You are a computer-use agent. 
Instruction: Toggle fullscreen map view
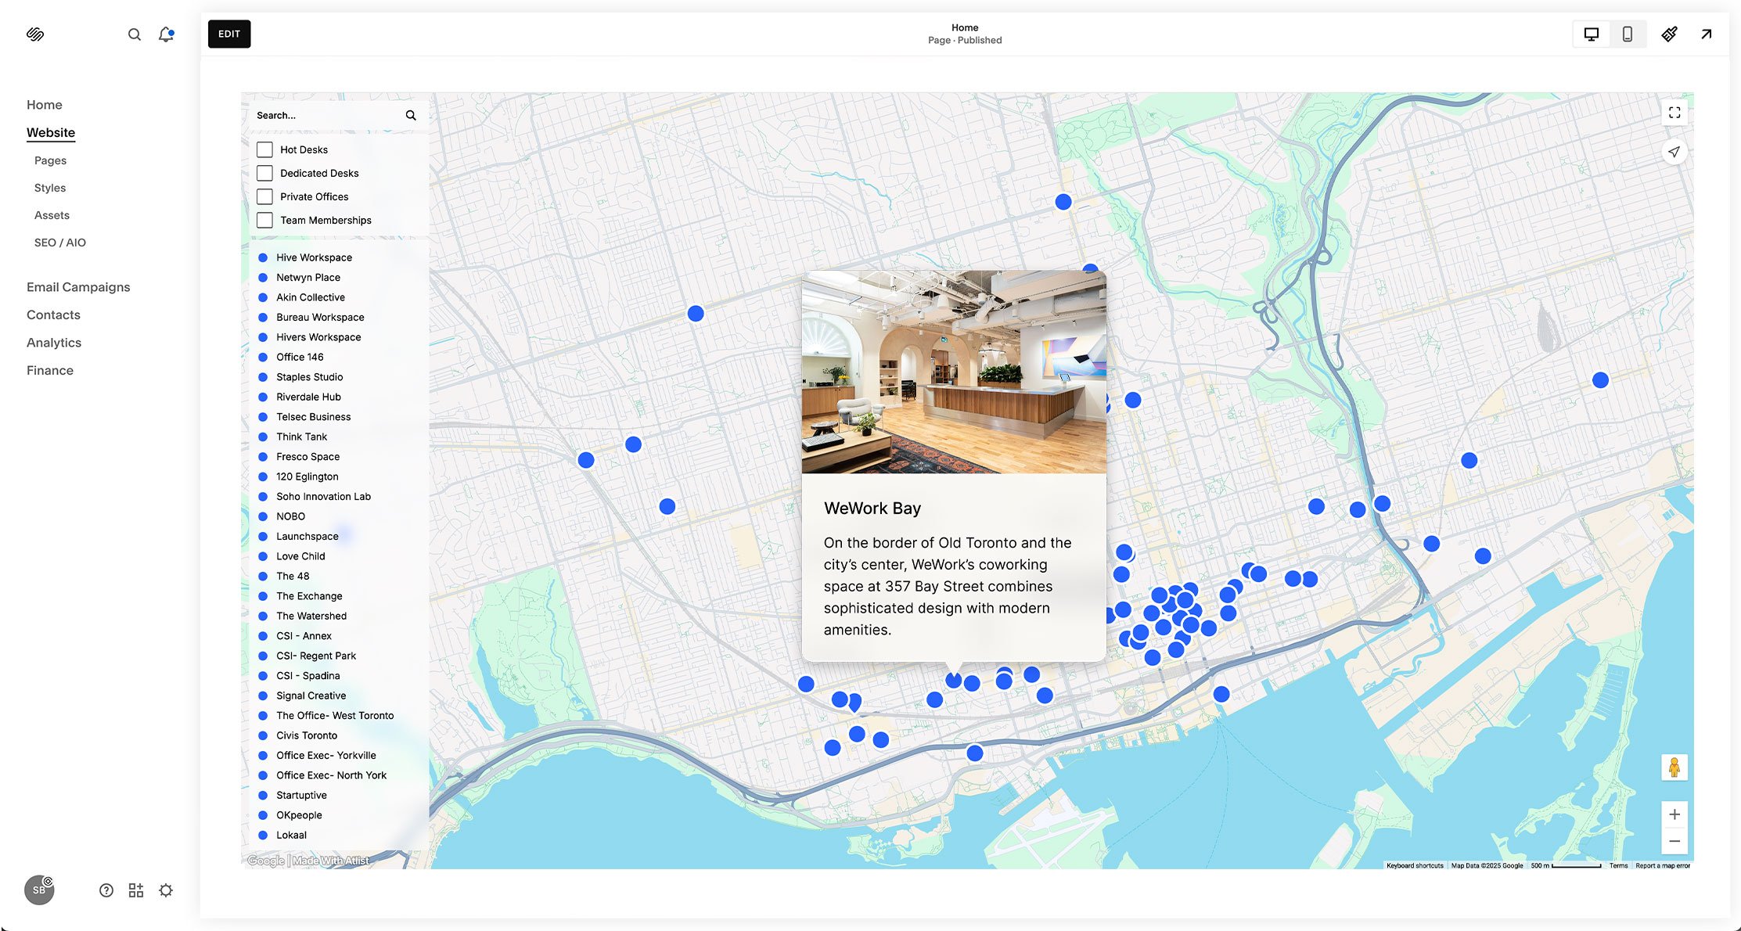tap(1674, 113)
